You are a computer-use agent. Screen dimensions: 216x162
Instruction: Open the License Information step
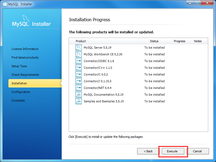(25, 49)
